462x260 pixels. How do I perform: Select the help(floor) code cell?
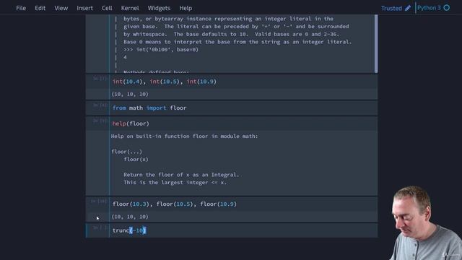[244, 123]
